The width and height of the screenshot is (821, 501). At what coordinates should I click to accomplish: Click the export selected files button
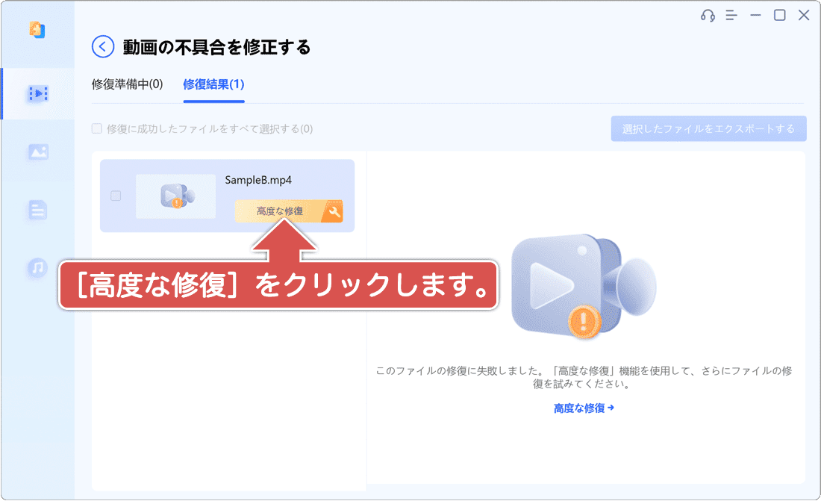pyautogui.click(x=708, y=128)
